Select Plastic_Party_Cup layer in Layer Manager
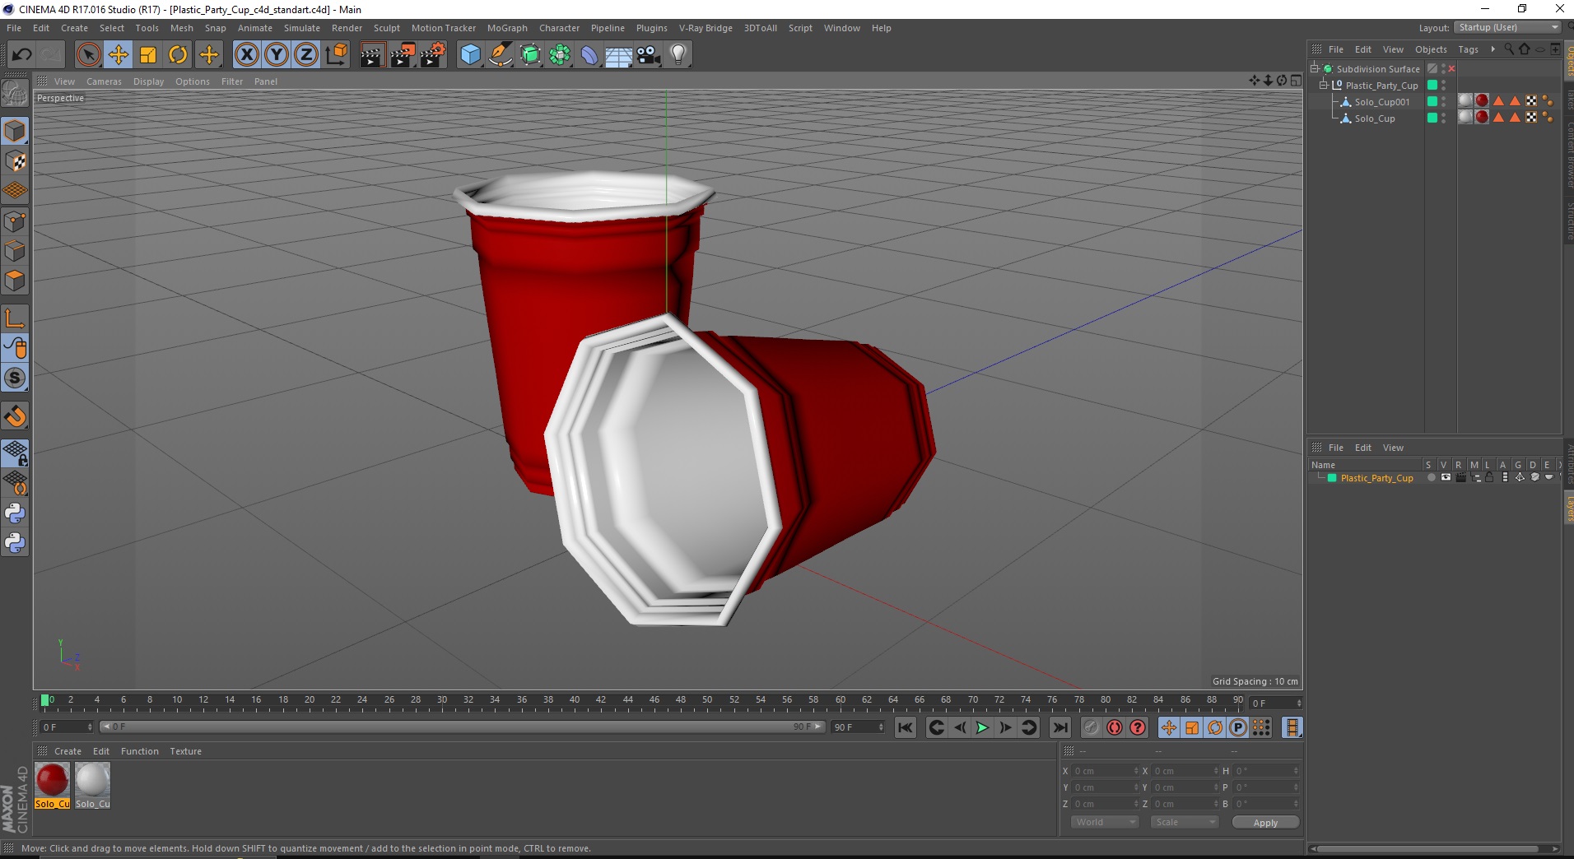Image resolution: width=1574 pixels, height=859 pixels. point(1376,478)
